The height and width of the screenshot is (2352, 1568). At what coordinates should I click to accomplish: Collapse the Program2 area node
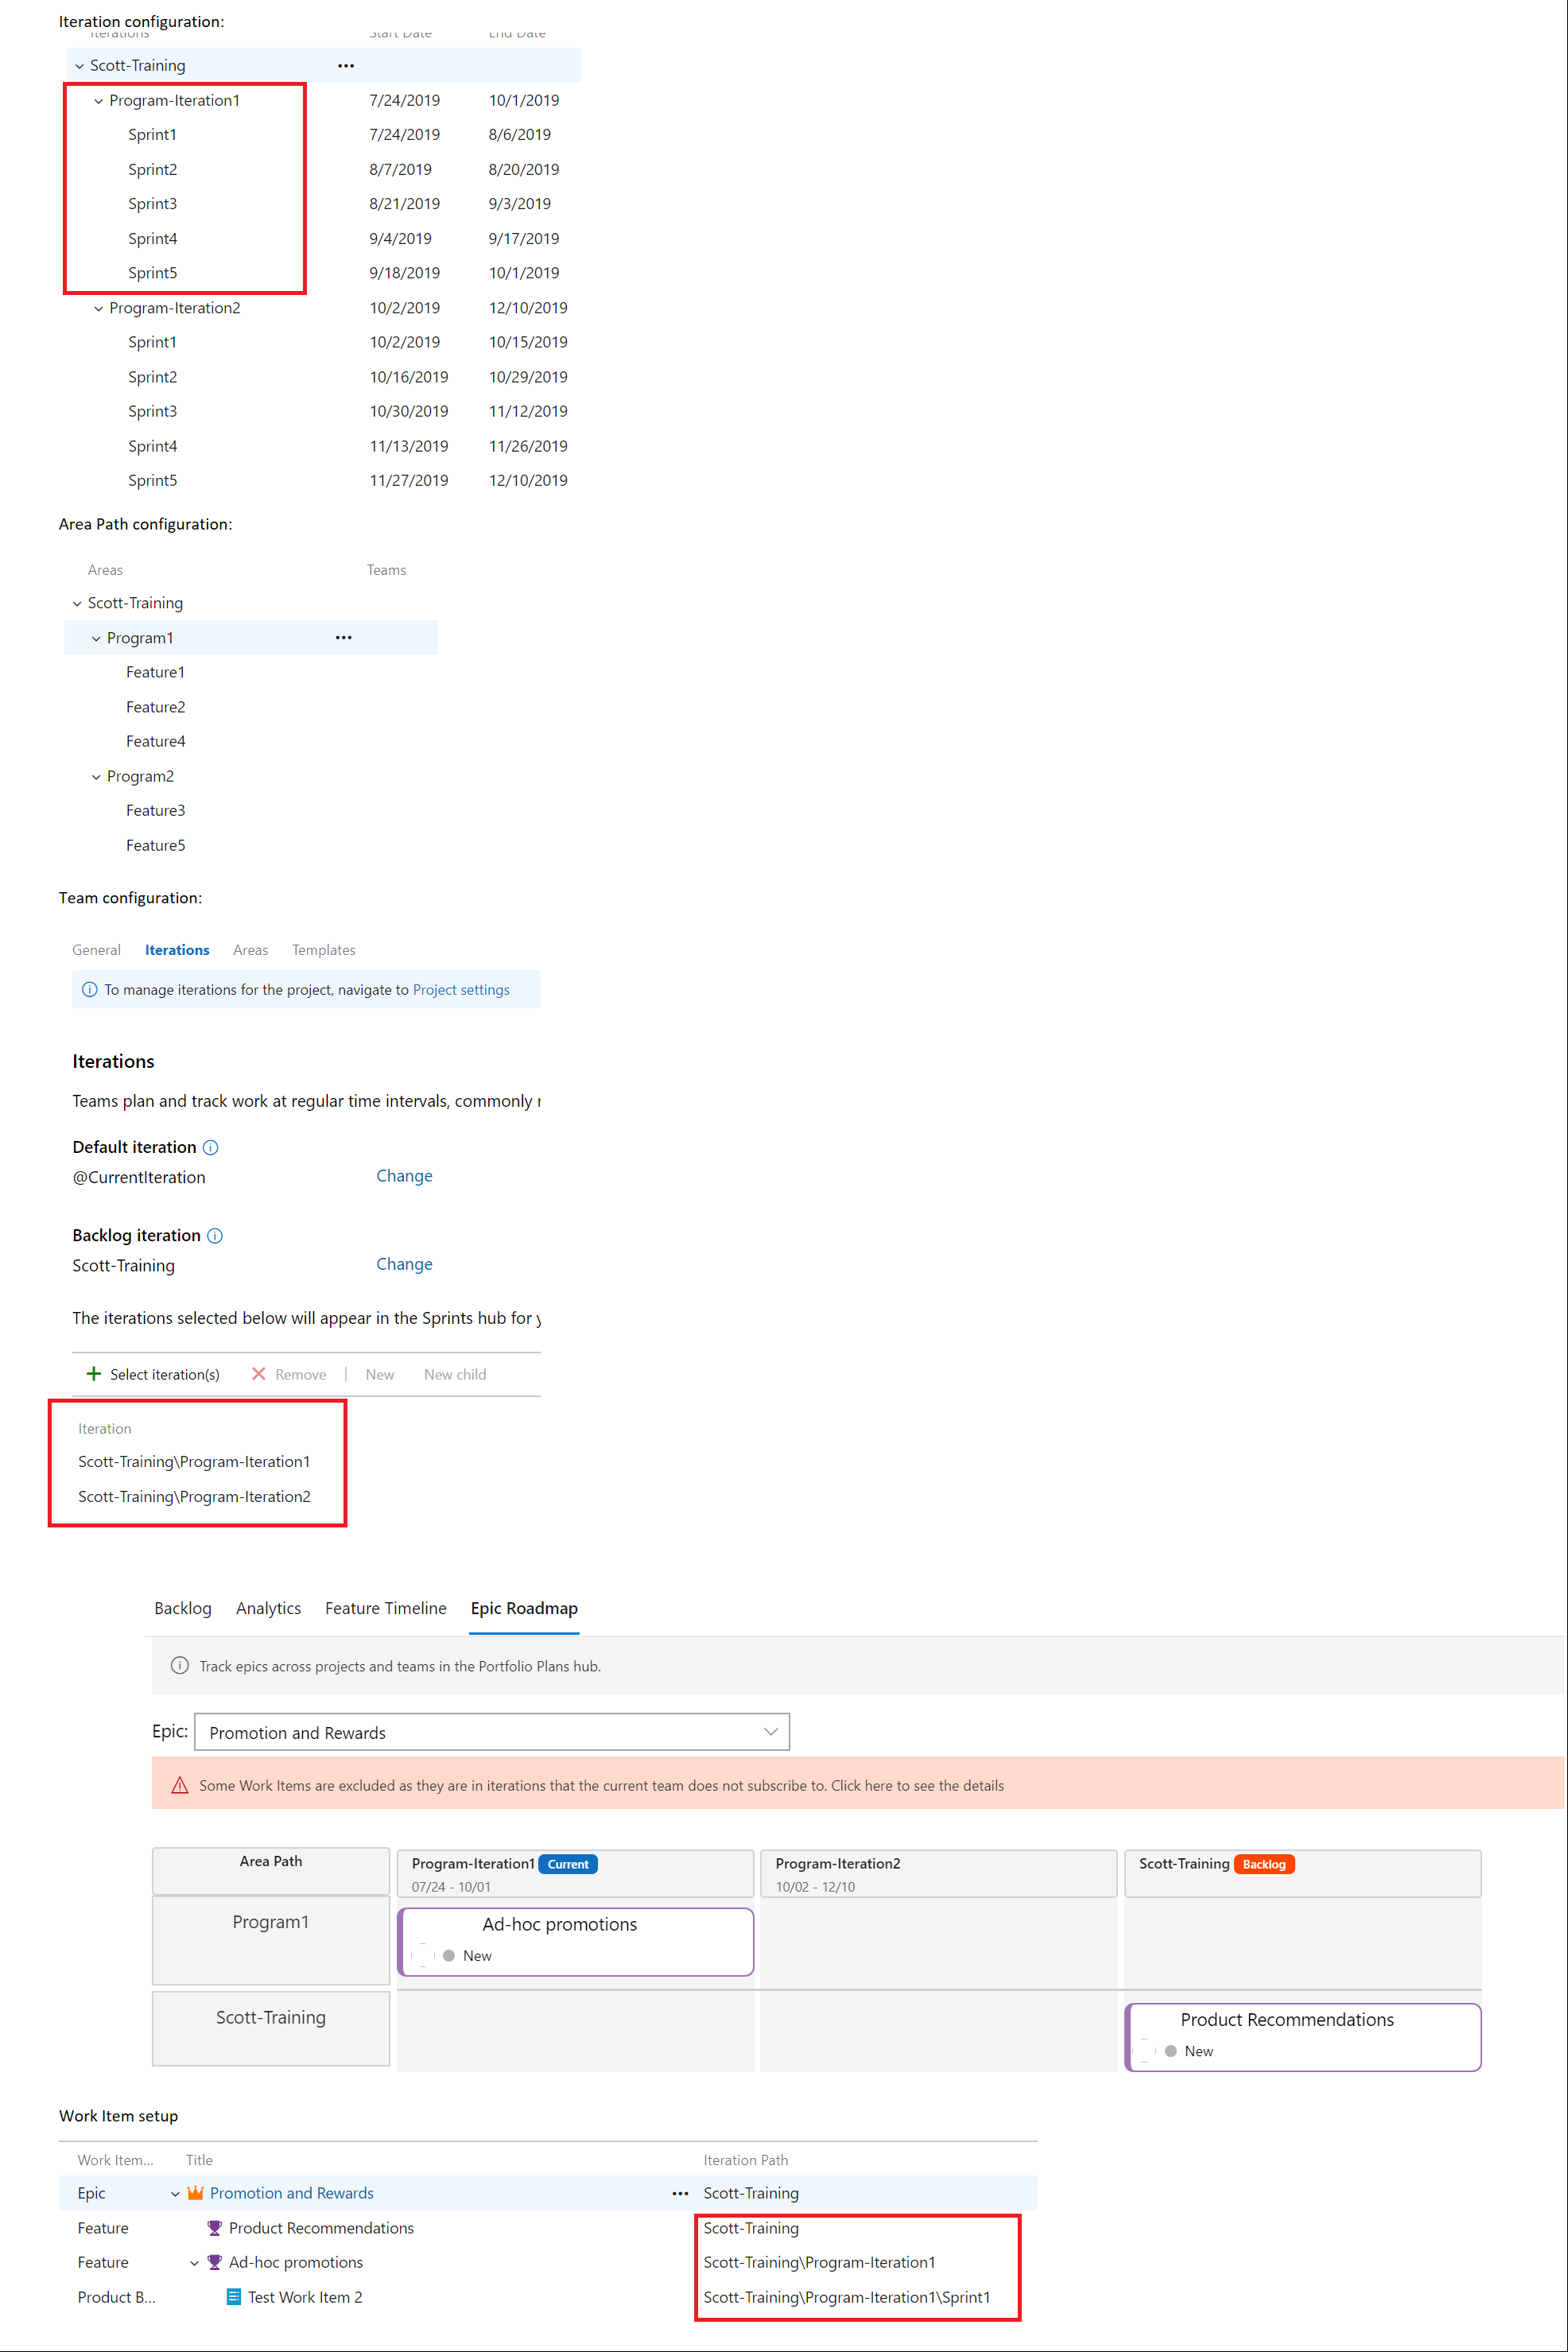96,776
